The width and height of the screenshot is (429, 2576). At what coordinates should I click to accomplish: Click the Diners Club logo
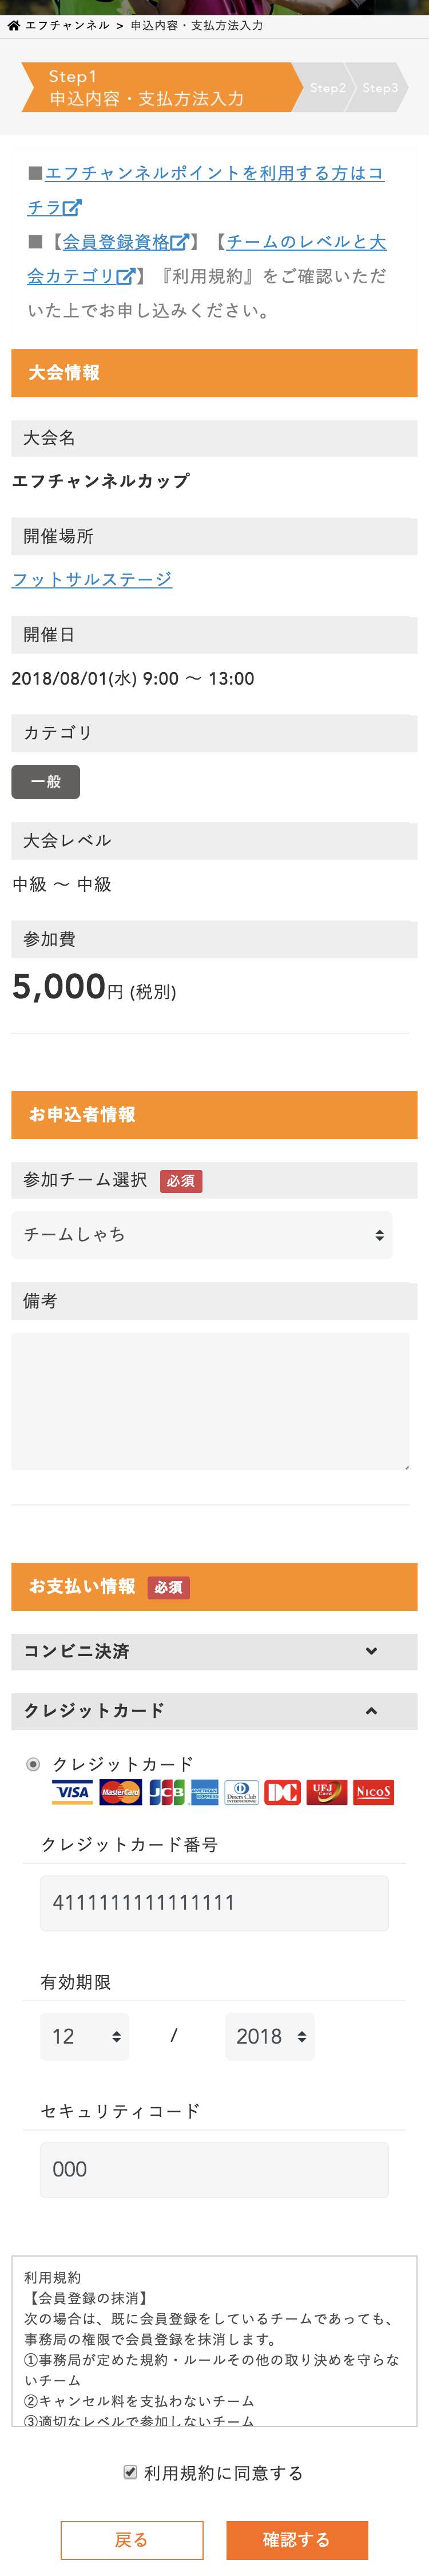pos(241,1792)
